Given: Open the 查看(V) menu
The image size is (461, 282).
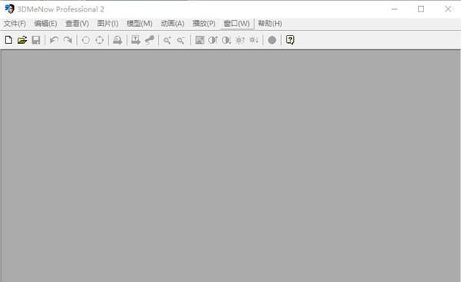Looking at the screenshot, I should (x=77, y=24).
